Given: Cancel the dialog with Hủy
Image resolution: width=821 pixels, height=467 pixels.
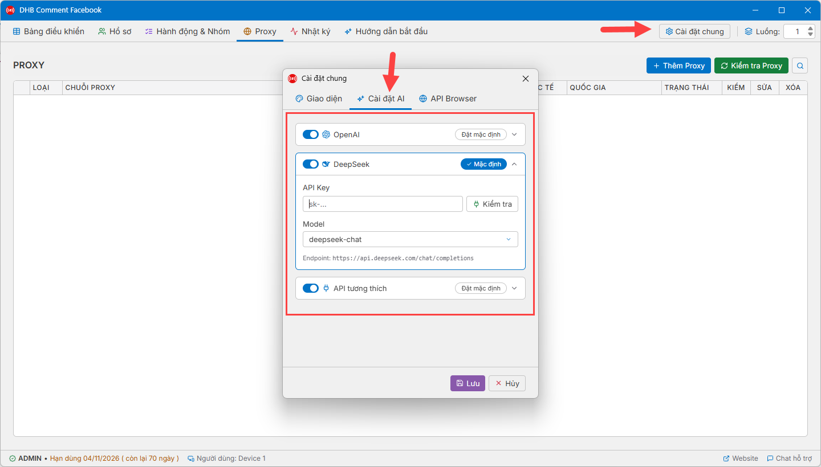Looking at the screenshot, I should click(x=507, y=383).
